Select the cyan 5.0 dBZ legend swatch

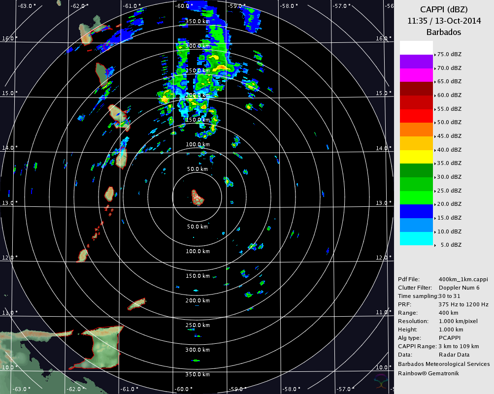[416, 238]
